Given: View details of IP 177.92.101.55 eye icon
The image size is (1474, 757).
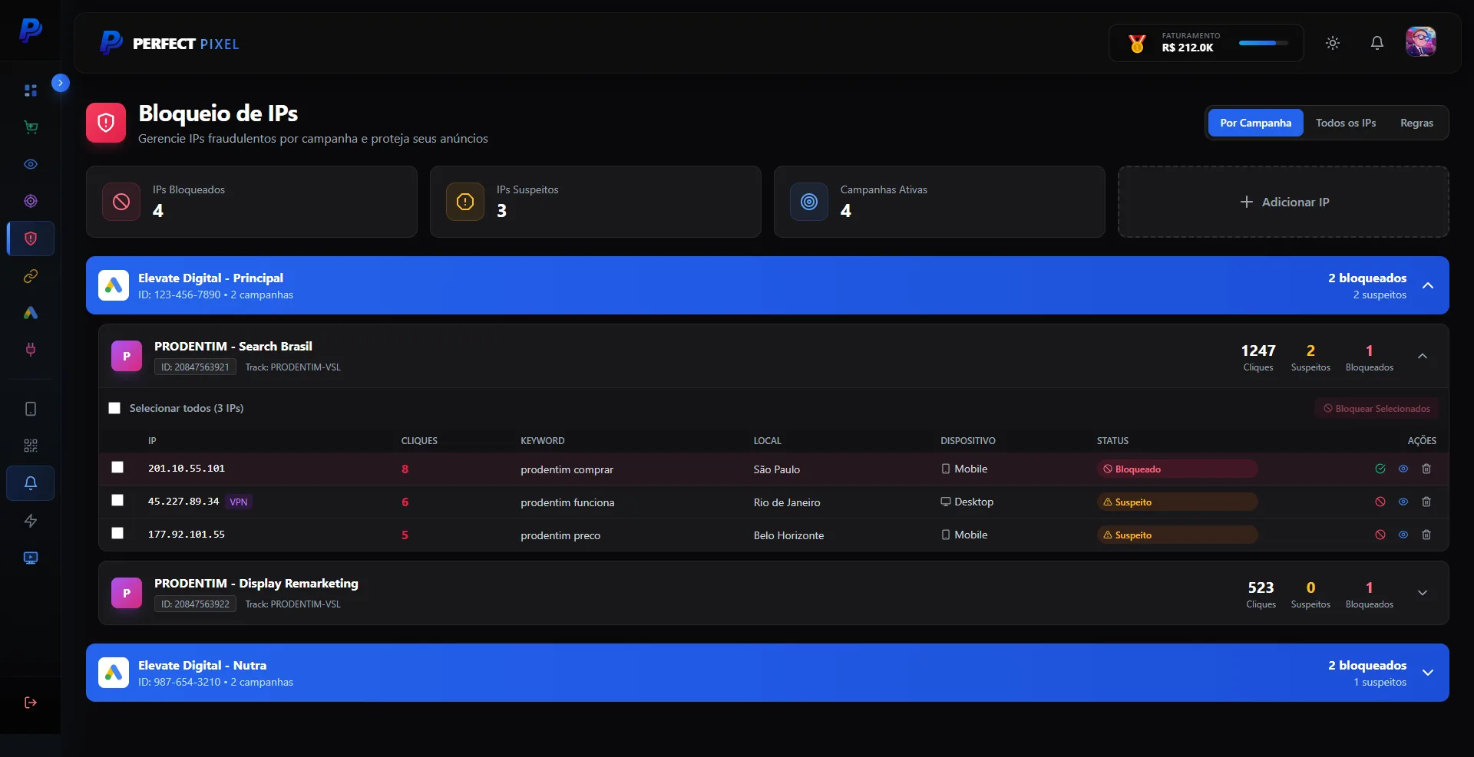Looking at the screenshot, I should pos(1403,535).
